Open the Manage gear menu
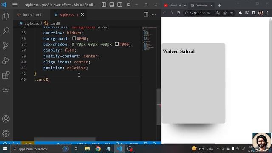The image size is (272, 153). tap(6, 133)
